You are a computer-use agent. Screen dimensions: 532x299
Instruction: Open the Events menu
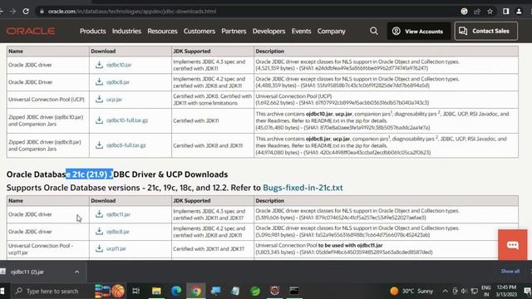pos(301,32)
